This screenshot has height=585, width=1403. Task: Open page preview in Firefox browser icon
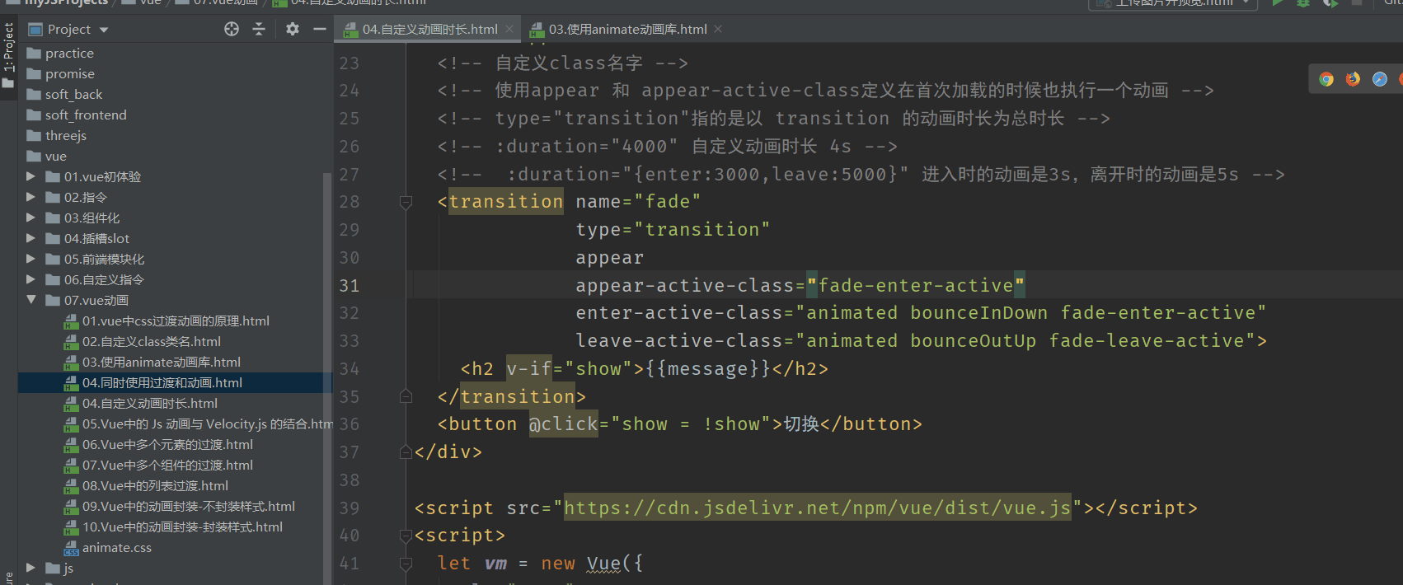[x=1353, y=79]
